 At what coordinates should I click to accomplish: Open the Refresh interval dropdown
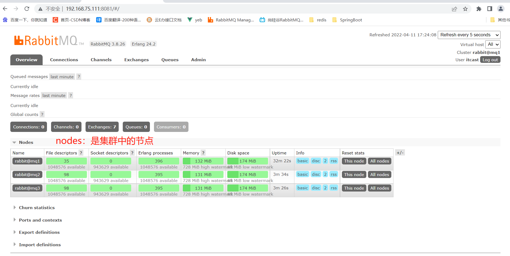[469, 35]
